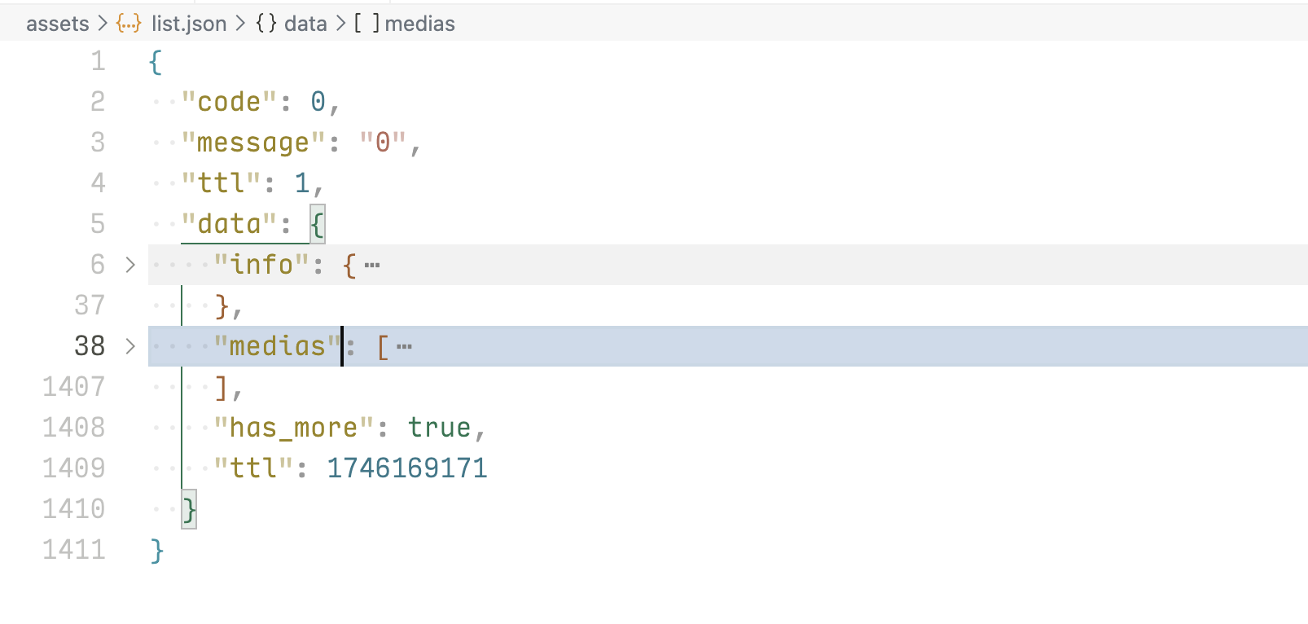This screenshot has width=1308, height=624.
Task: Click the highlighted opening brace after "data"
Action: [318, 224]
